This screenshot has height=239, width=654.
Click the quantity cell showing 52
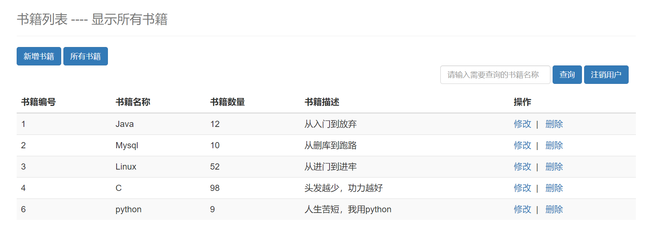pos(215,167)
